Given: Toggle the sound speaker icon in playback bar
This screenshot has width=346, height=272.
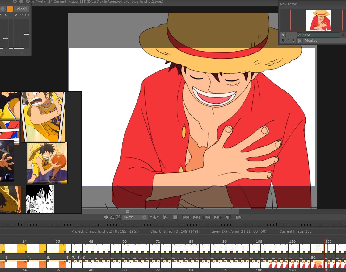Looking at the screenshot, I should [x=106, y=217].
